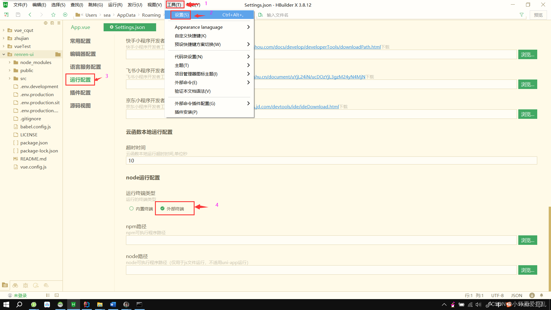This screenshot has height=310, width=551.
Task: Click the save (floppy disk) icon
Action: coord(18,15)
